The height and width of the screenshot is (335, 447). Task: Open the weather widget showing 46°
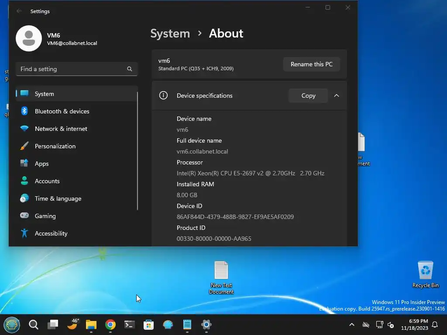[x=72, y=324]
